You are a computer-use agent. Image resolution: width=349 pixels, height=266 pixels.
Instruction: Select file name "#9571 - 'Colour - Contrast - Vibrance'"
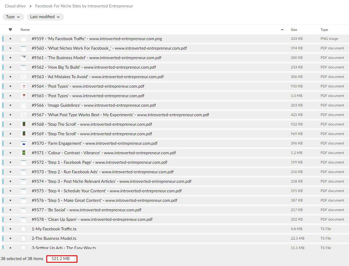pos(104,153)
